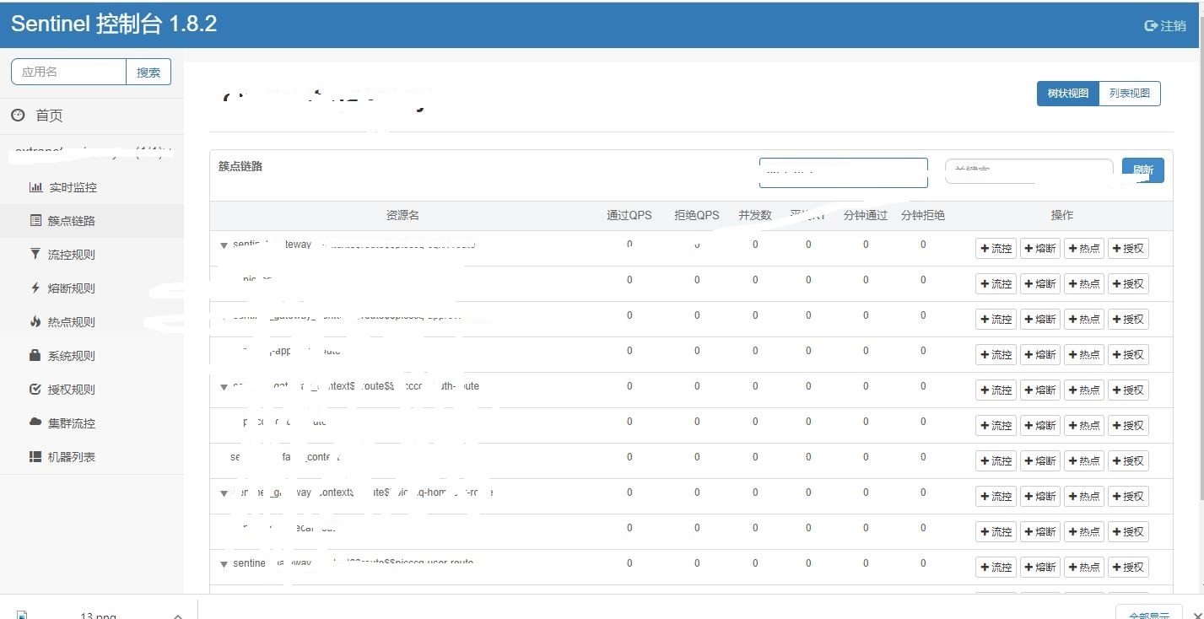This screenshot has width=1204, height=619.
Task: Click the cloud icon for 集群流控
Action: pos(35,423)
